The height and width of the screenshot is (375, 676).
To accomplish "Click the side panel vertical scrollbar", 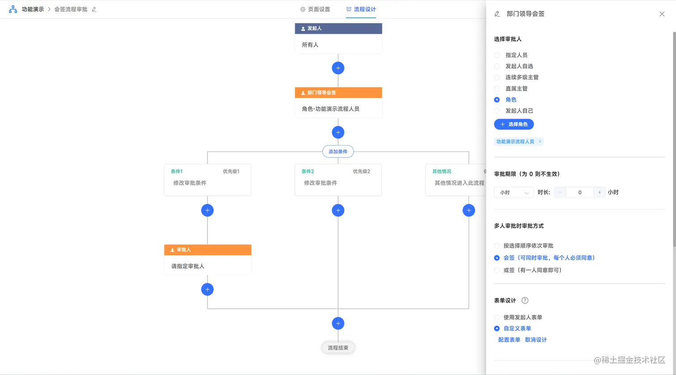I will [x=674, y=139].
